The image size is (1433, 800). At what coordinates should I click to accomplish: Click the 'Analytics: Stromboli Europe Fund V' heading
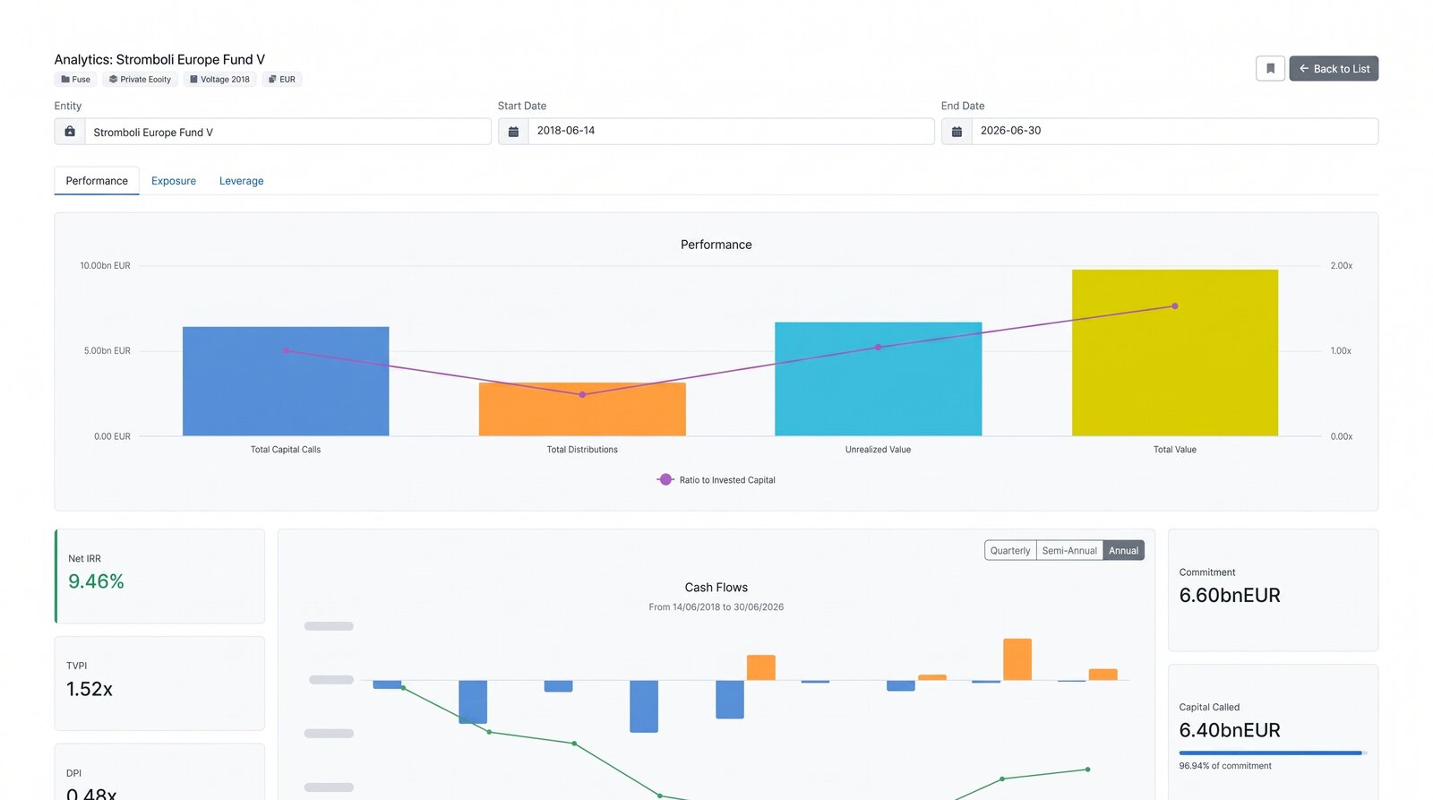159,60
